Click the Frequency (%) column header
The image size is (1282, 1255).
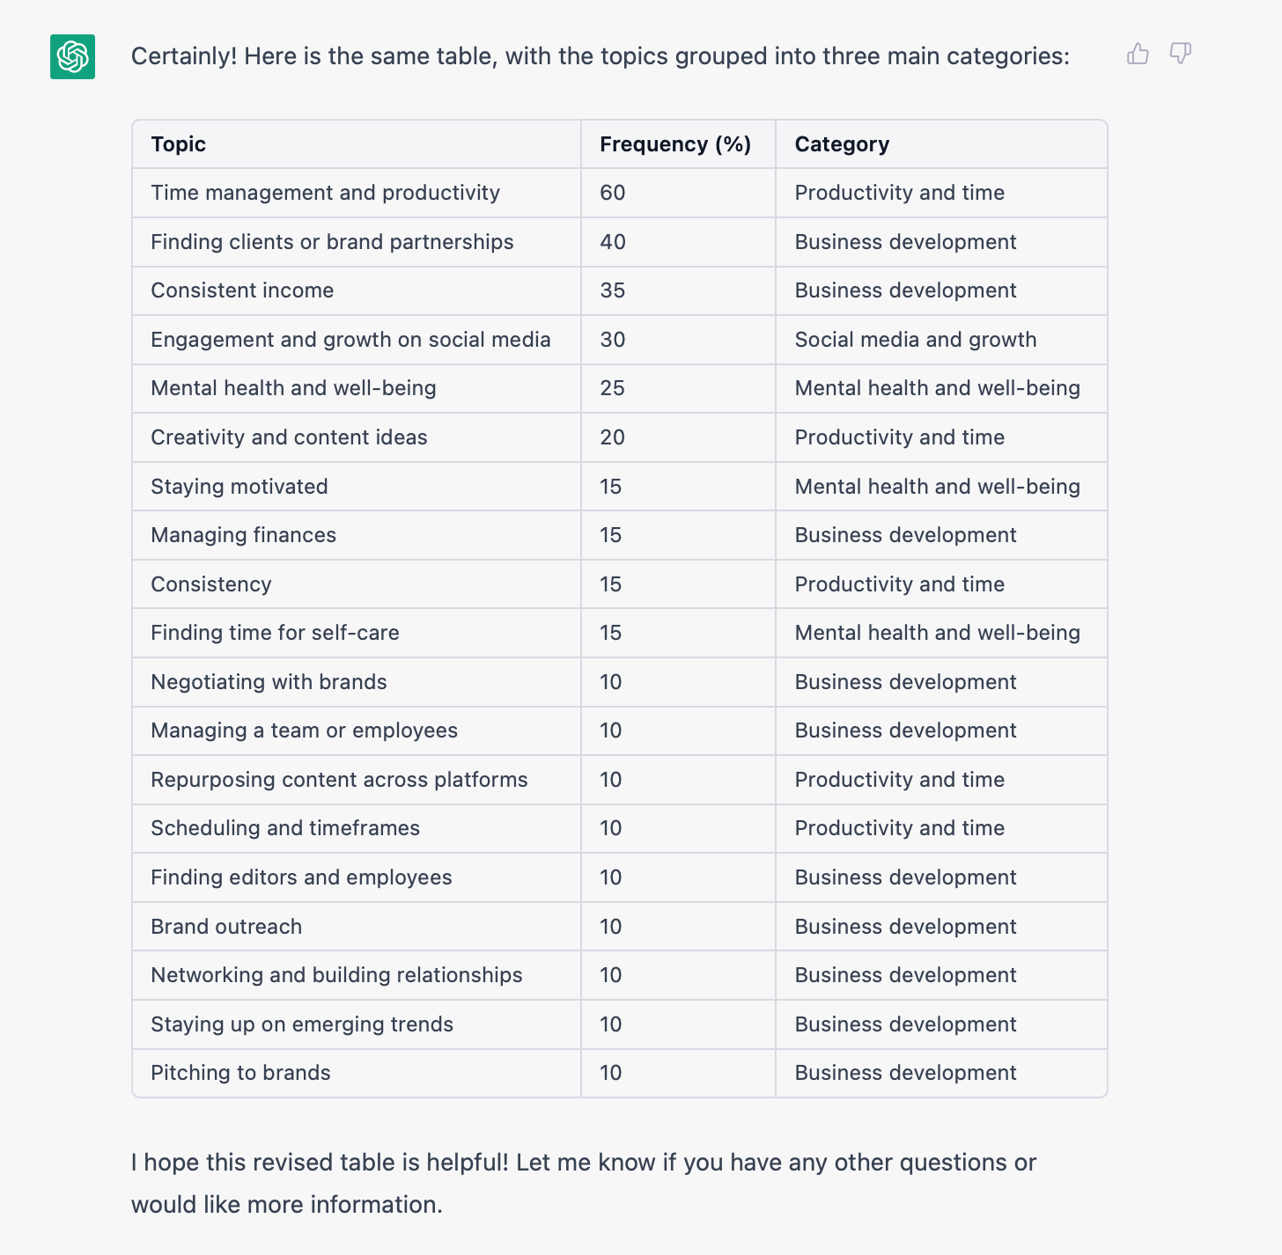coord(675,144)
